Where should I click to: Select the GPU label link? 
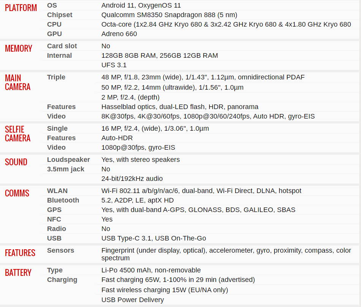click(54, 34)
